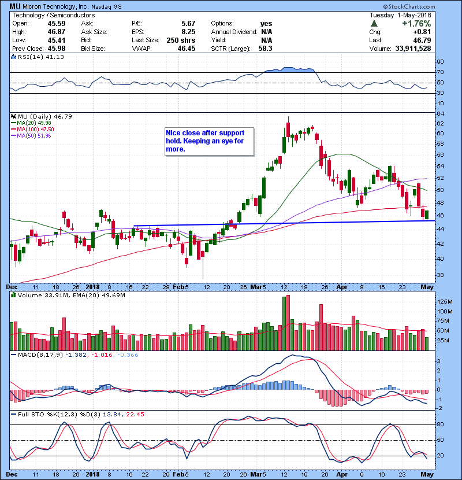The image size is (462, 480).
Task: Click the Ask Size label
Action: pyautogui.click(x=94, y=32)
